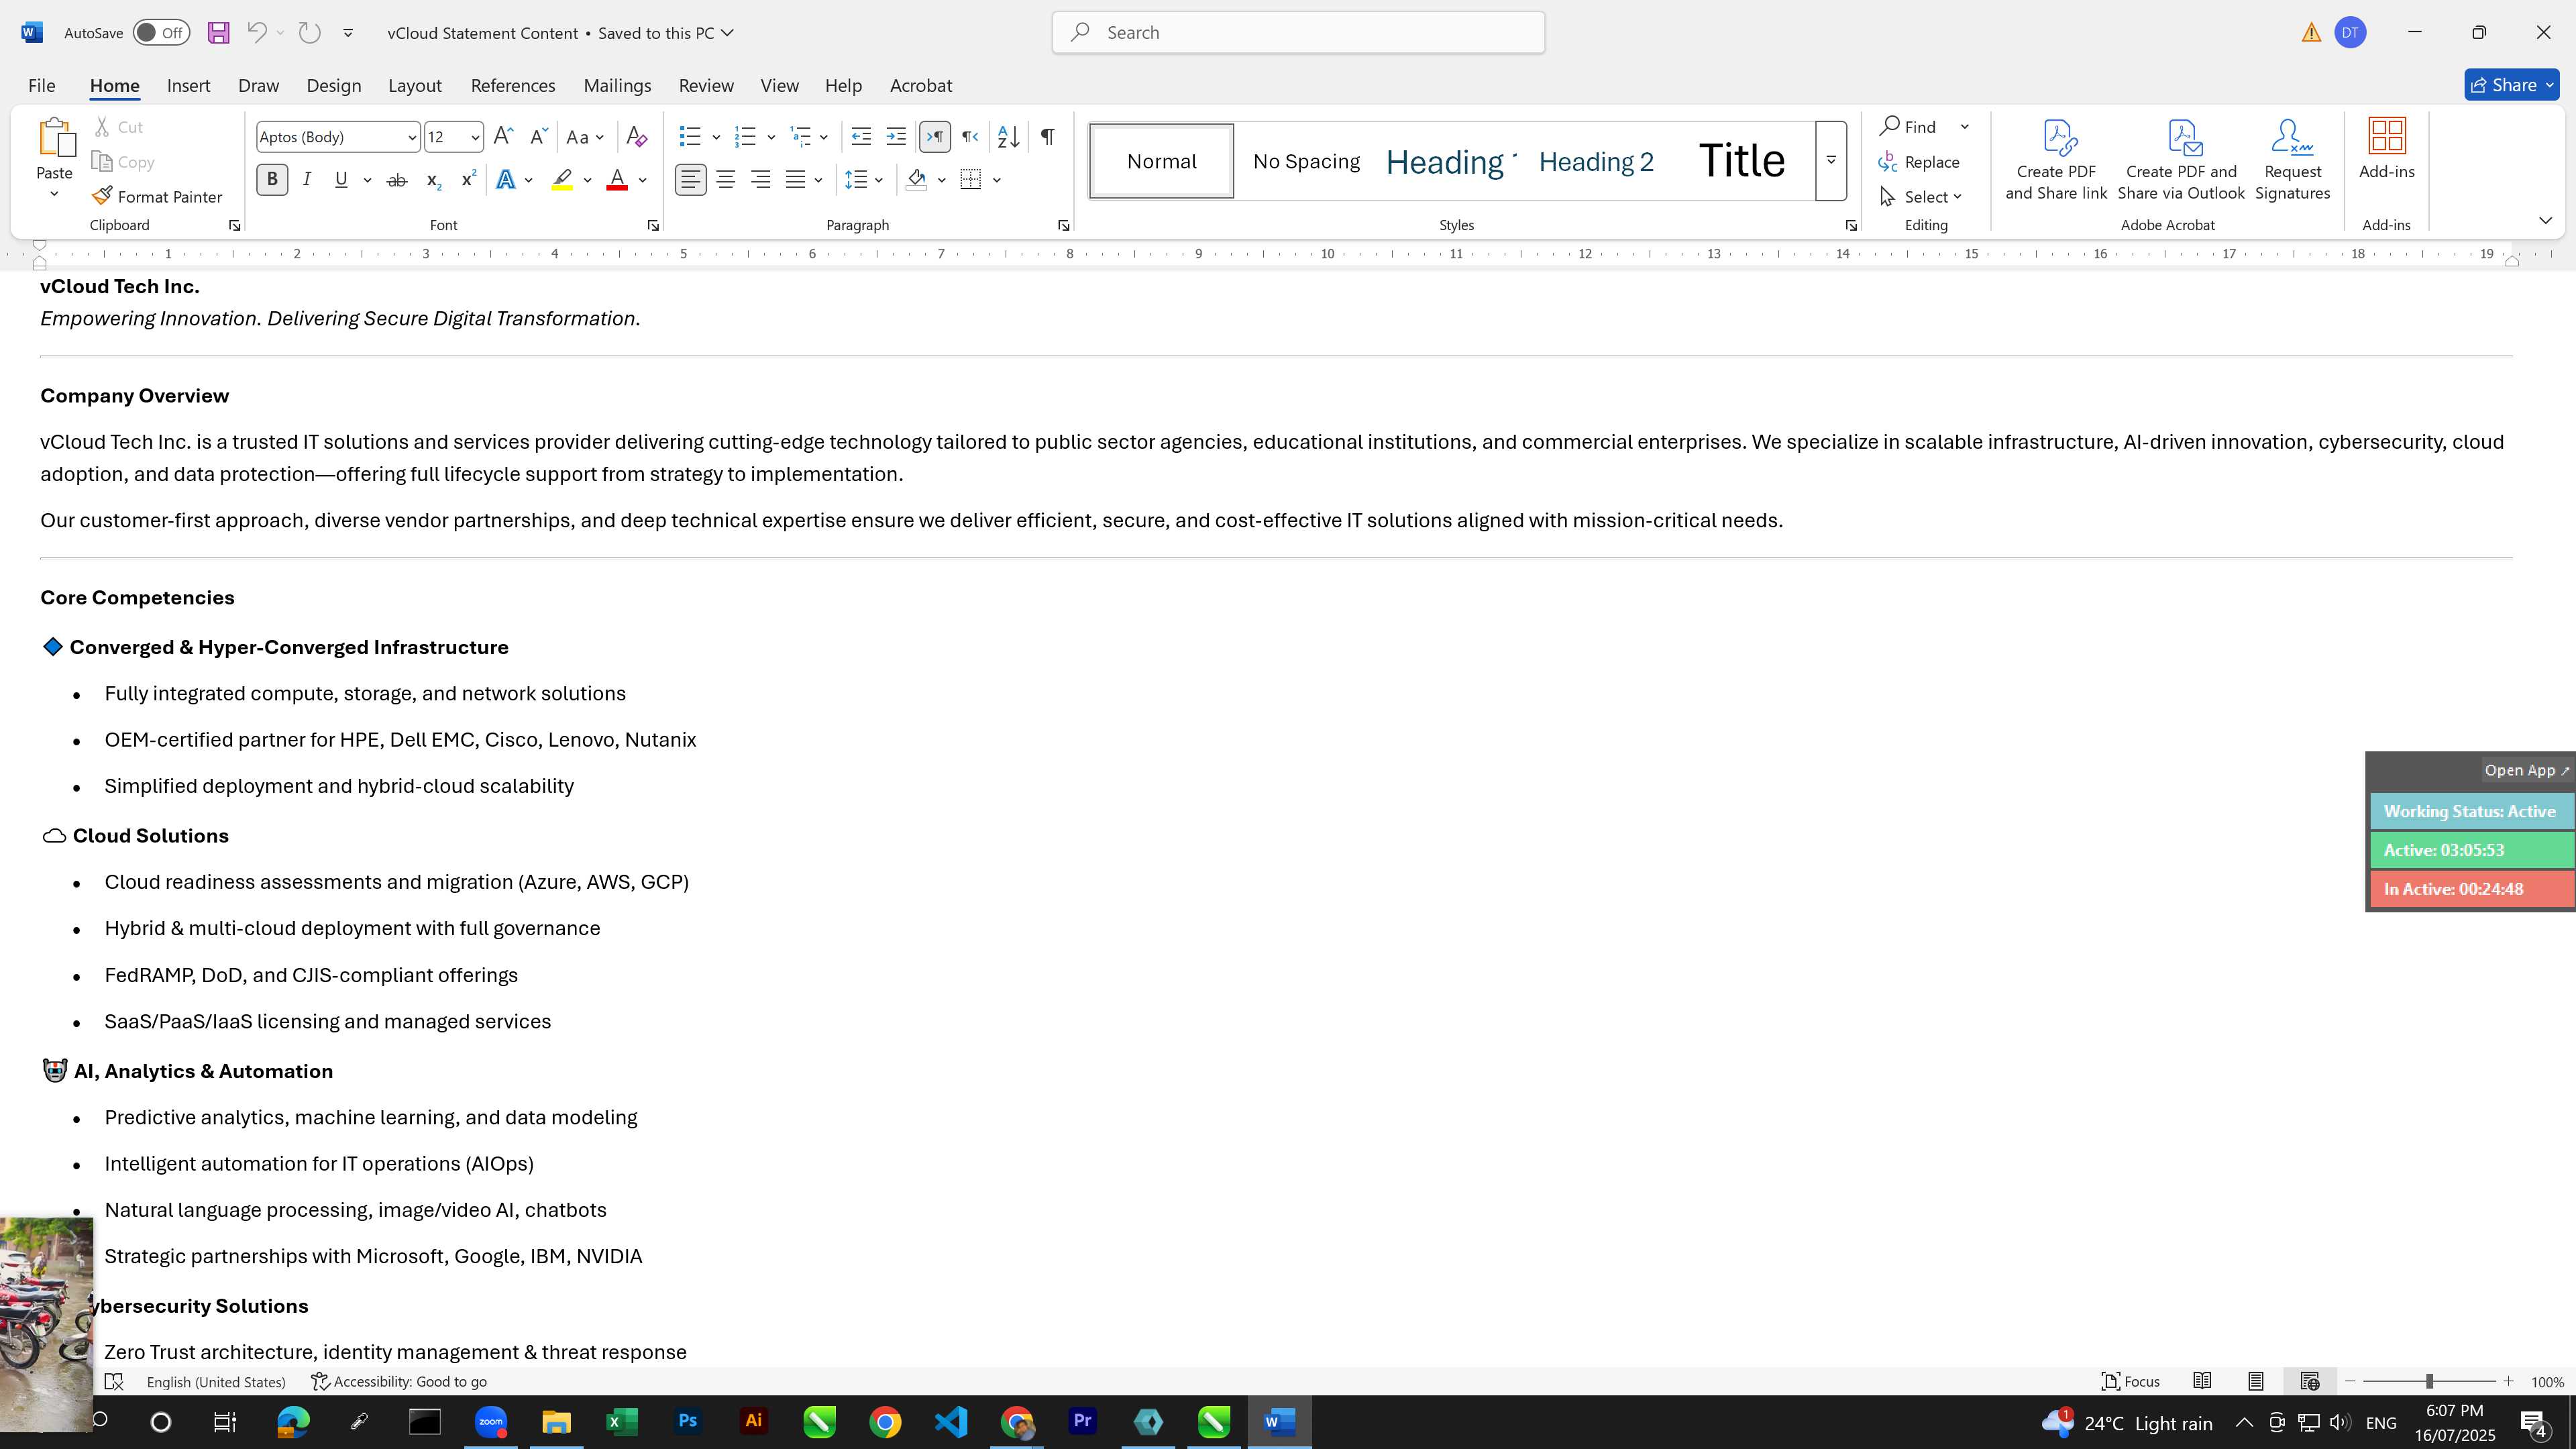Open the font name dropdown

pyautogui.click(x=411, y=138)
